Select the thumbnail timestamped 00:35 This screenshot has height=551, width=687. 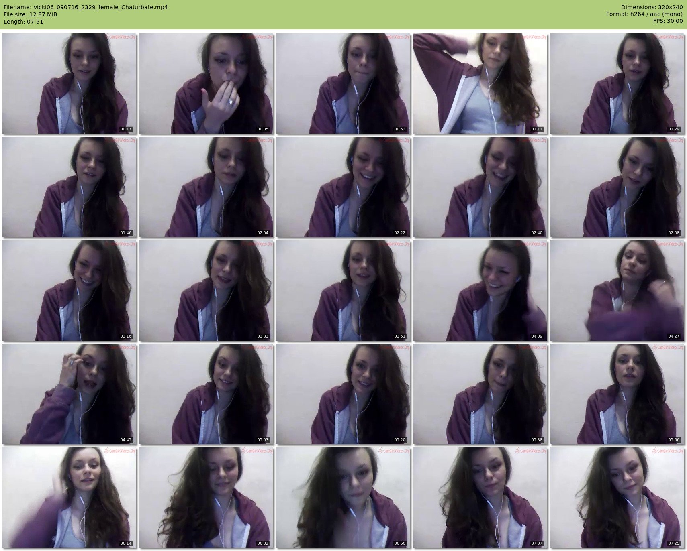click(206, 83)
